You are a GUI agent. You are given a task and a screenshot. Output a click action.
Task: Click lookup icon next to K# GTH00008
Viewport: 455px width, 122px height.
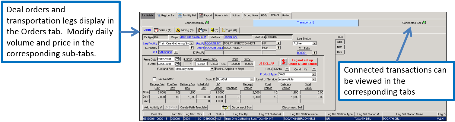[176, 52]
